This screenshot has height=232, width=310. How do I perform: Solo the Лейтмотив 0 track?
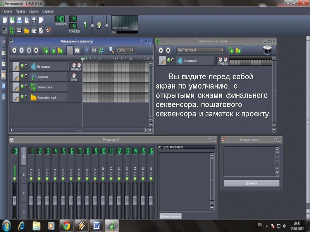26,86
